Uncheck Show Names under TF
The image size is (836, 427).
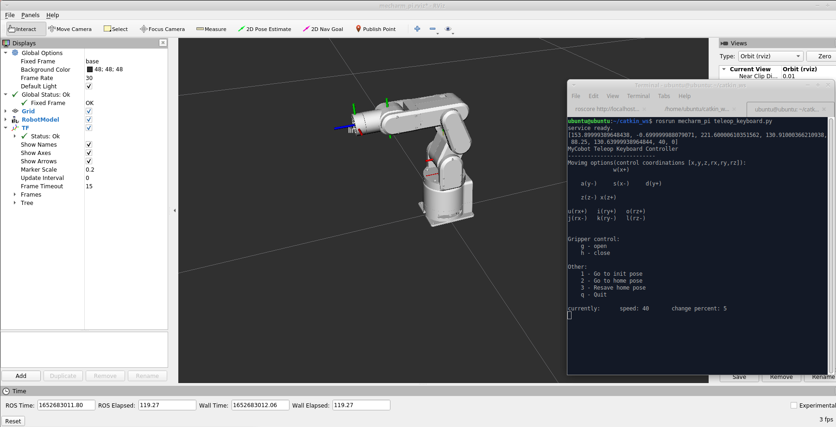[x=89, y=145]
